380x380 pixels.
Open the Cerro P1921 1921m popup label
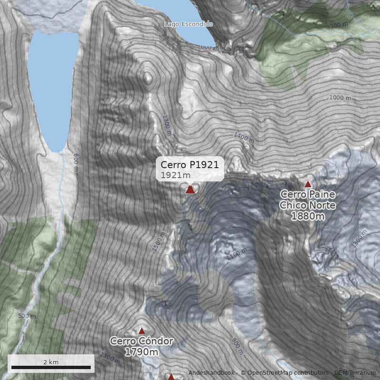(x=190, y=169)
